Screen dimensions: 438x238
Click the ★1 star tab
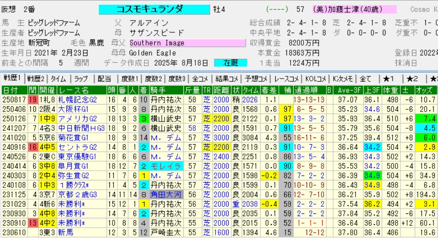(388, 79)
